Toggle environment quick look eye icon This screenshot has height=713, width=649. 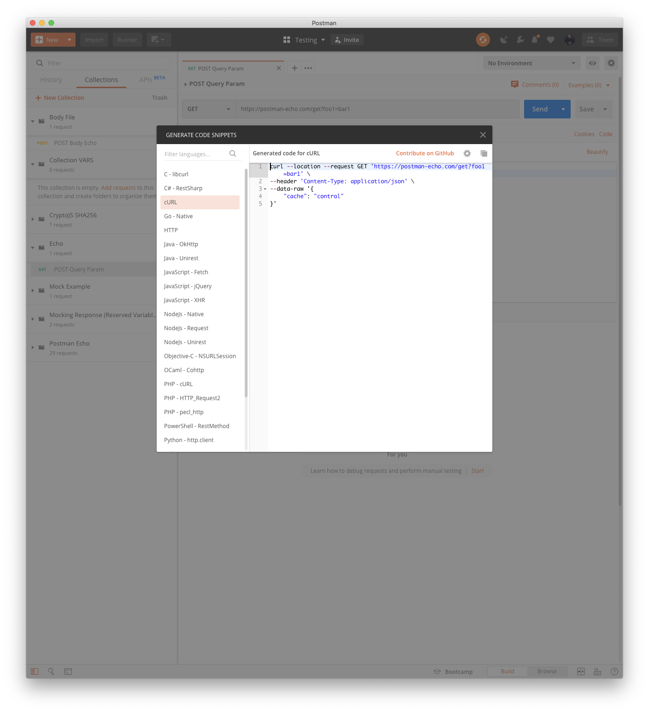point(592,63)
